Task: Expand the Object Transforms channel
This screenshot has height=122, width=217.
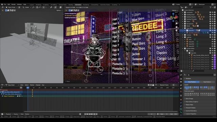Action: (2, 96)
